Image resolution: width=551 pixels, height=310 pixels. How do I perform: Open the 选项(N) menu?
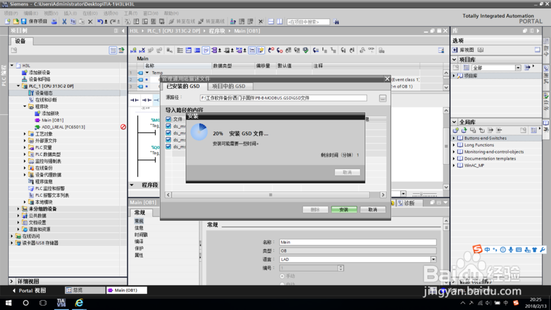[110, 13]
